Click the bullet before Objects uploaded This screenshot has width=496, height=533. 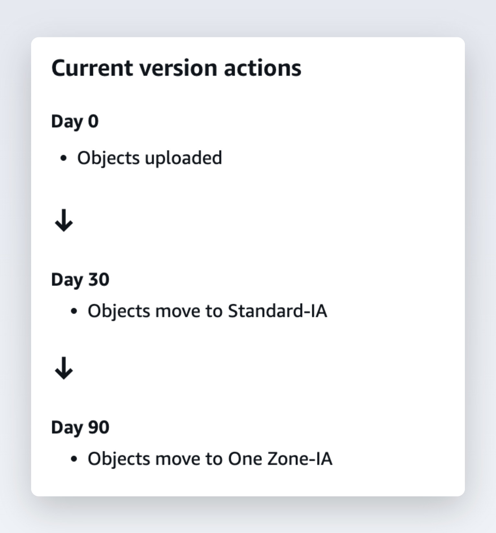pos(64,158)
